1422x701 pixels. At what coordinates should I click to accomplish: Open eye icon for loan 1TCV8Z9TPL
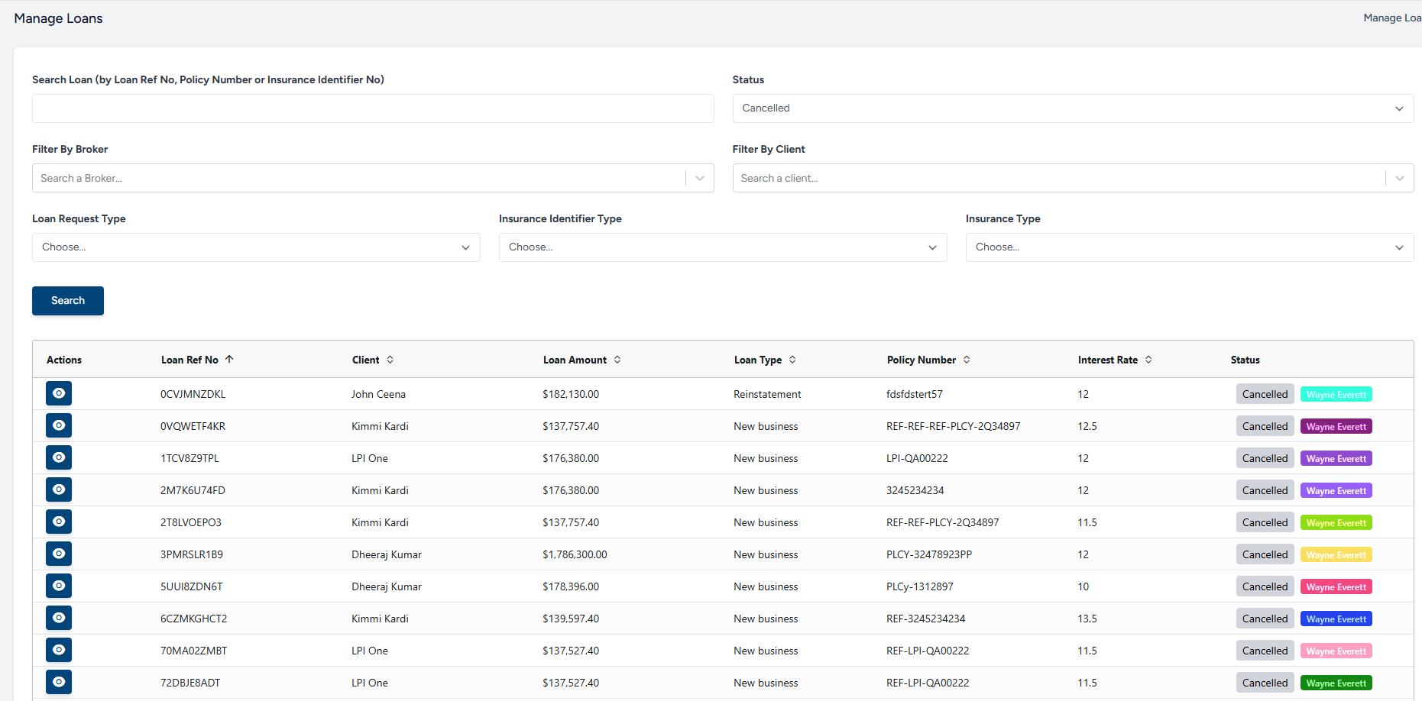(x=59, y=457)
